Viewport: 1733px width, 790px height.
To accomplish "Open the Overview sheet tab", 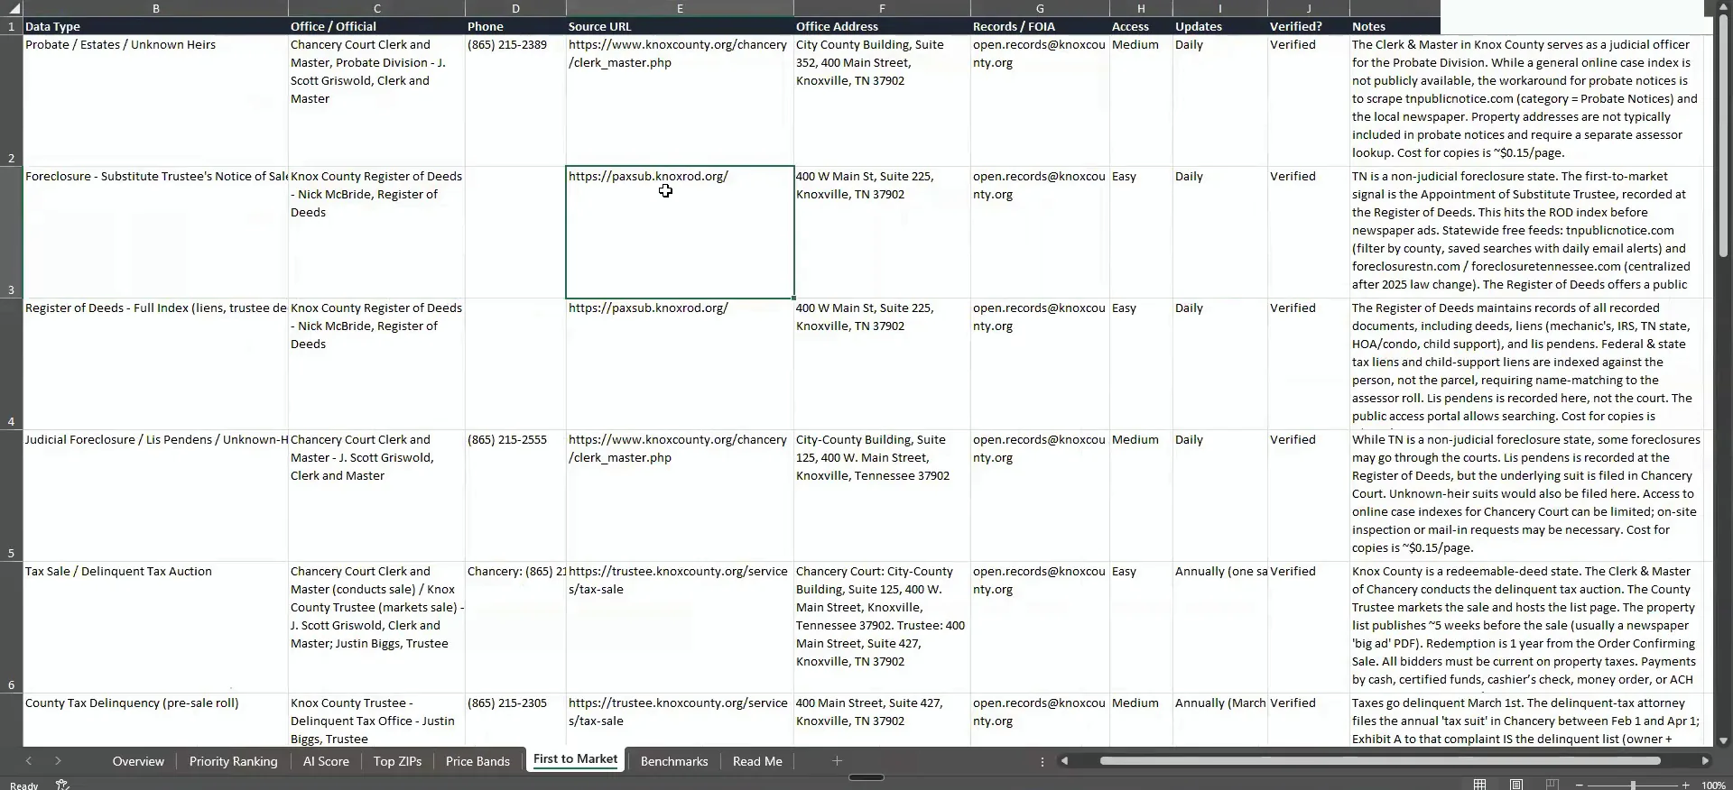I will click(138, 761).
